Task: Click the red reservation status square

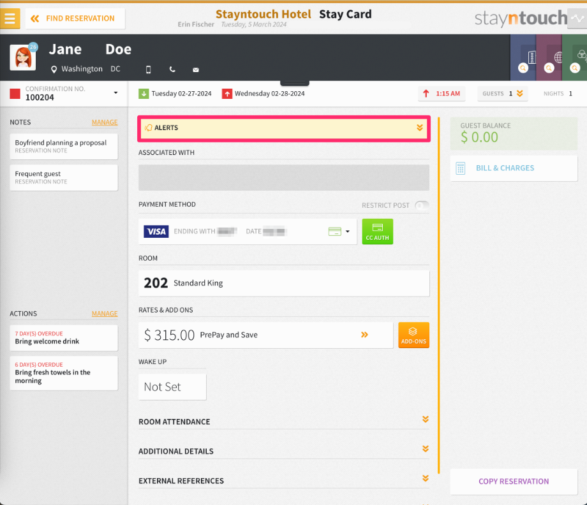Action: tap(15, 94)
